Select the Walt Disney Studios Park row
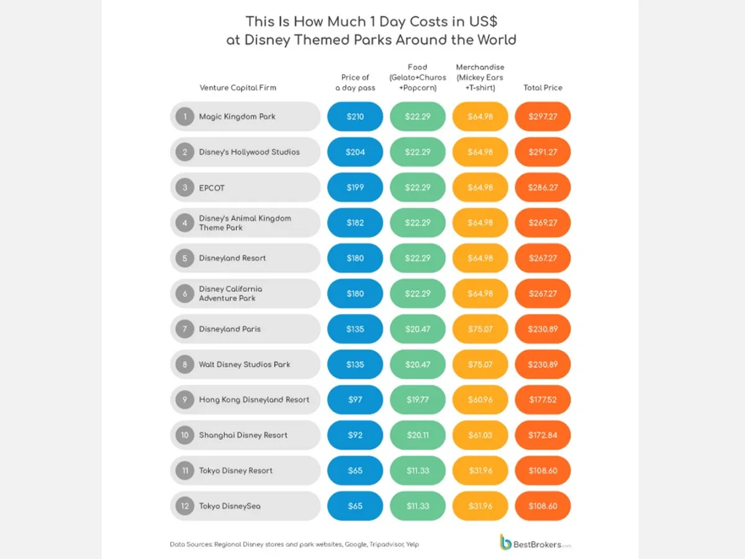Image resolution: width=745 pixels, height=559 pixels. 245,365
